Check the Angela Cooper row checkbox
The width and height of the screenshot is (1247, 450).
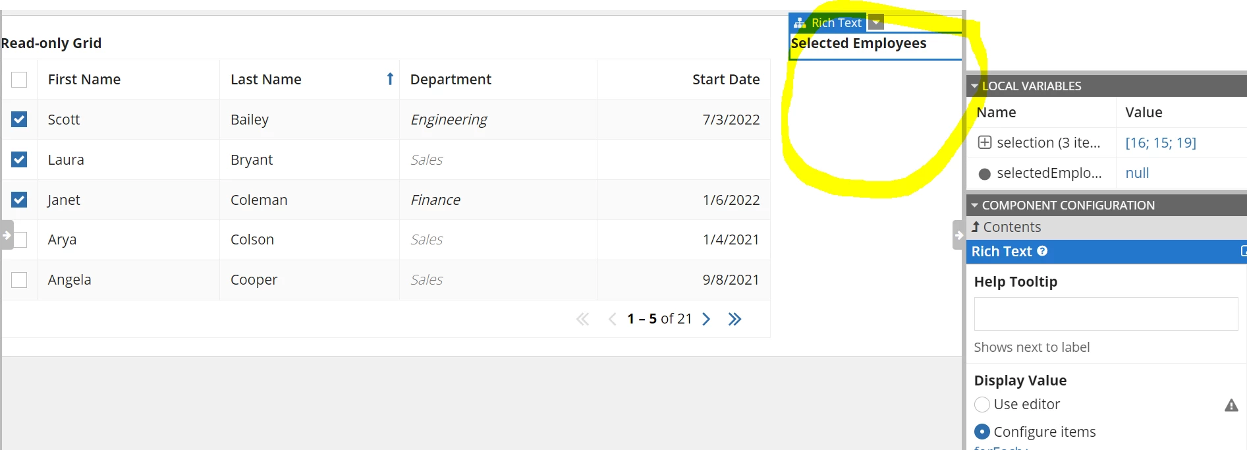19,280
